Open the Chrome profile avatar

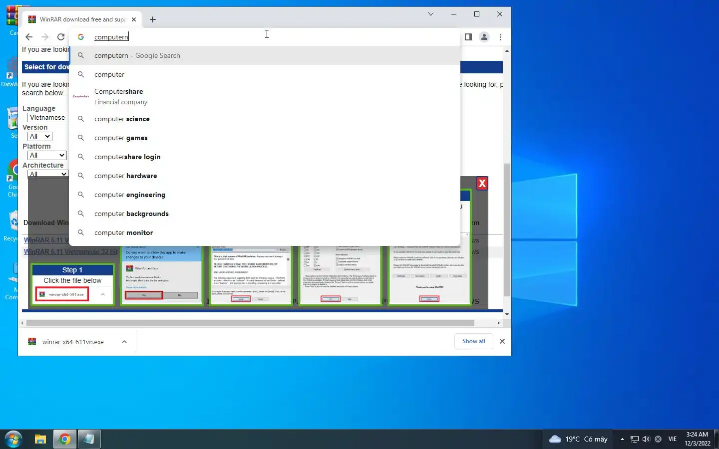tap(484, 37)
